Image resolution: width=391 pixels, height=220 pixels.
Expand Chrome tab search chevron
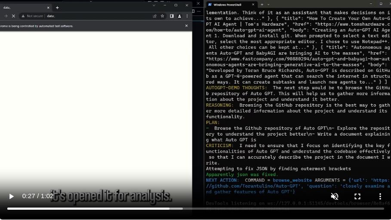(154, 5)
